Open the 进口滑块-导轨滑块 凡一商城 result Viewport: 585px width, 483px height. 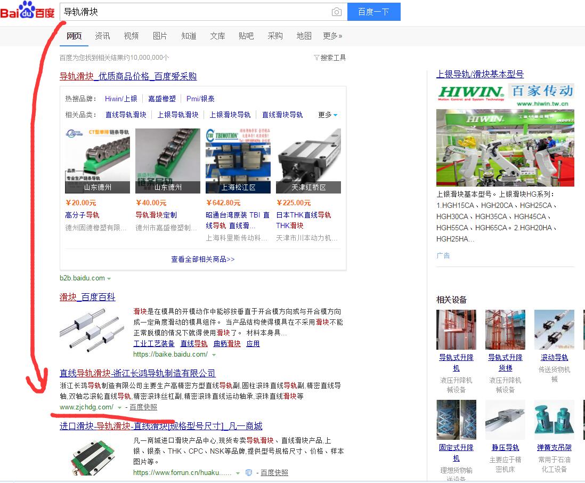[x=161, y=426]
